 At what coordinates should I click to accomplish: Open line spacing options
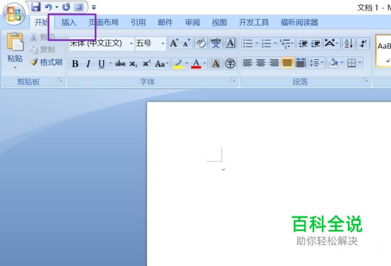pos(316,63)
